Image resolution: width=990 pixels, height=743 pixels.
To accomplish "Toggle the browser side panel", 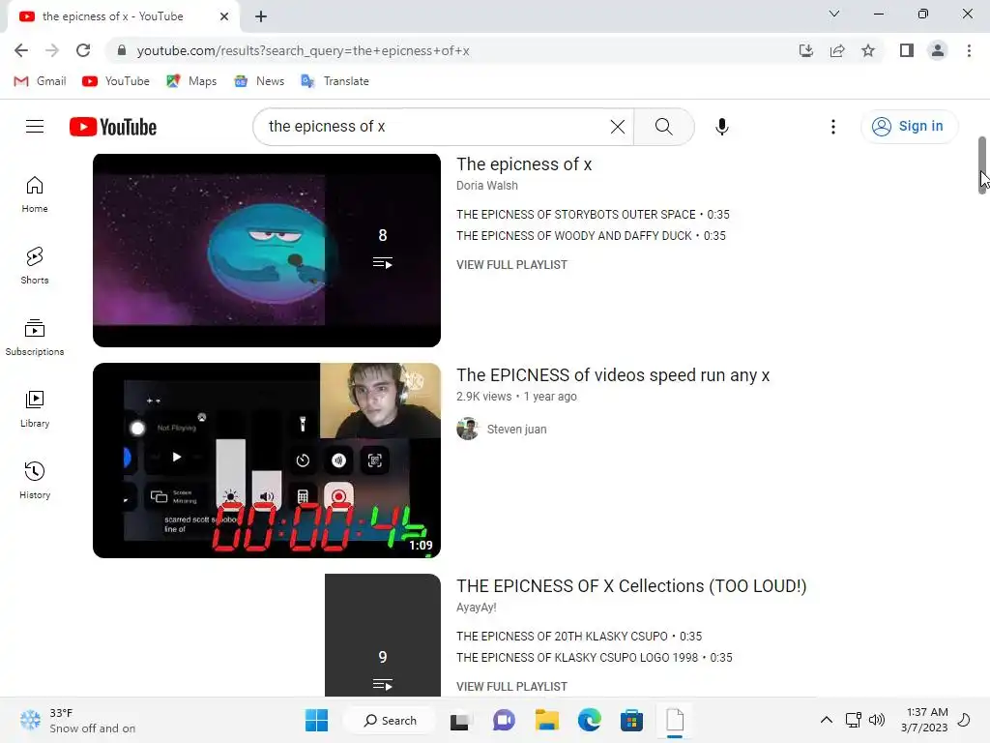I will [x=907, y=50].
